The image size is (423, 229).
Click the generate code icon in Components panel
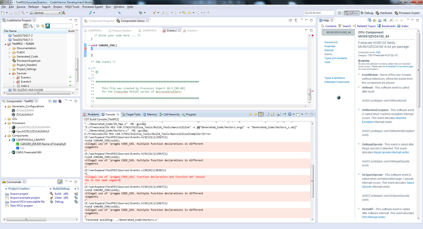click(60, 101)
